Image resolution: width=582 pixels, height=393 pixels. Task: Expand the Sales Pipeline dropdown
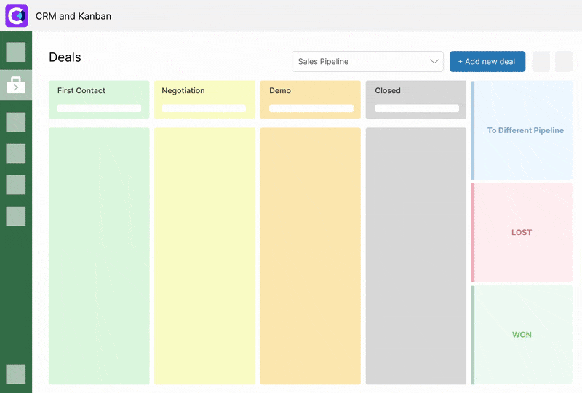point(367,62)
